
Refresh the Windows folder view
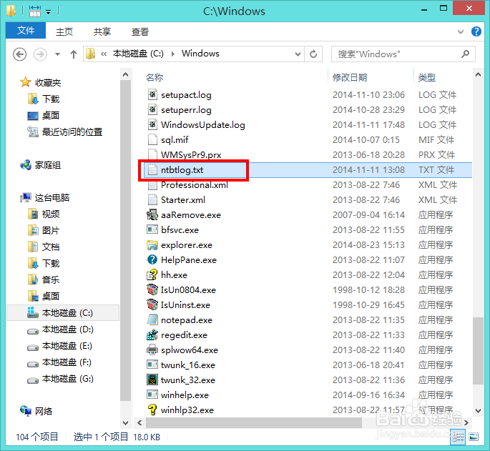click(x=313, y=54)
